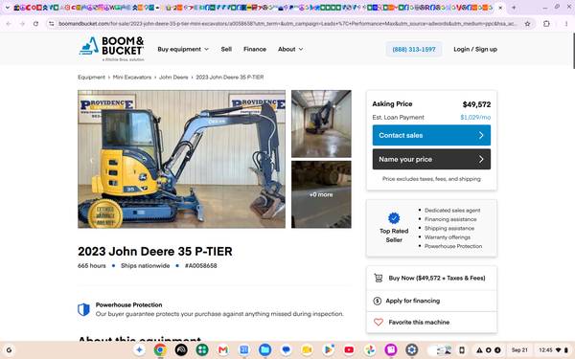Click the $49,572 asking price value
The width and height of the screenshot is (575, 359).
coord(476,104)
